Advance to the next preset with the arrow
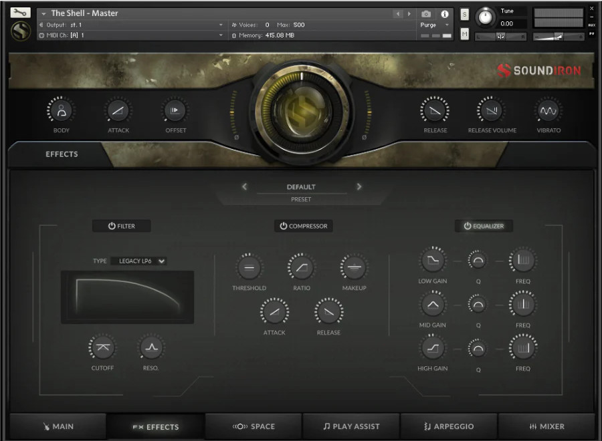Viewport: 602px width, 441px height. tap(359, 187)
